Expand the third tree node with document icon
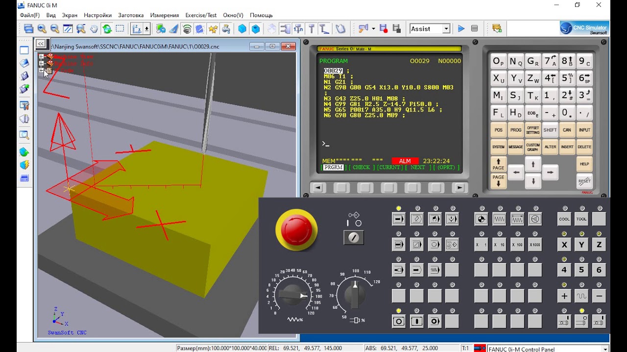Viewport: 627px width, 352px height. pos(42,70)
